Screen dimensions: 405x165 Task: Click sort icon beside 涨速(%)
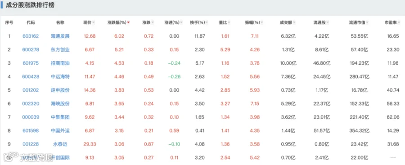[182, 23]
